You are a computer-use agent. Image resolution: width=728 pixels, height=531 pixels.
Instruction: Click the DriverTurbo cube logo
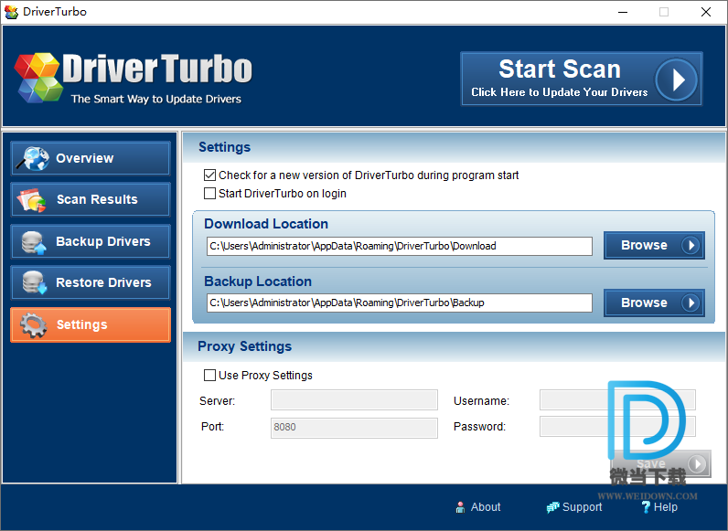tap(38, 78)
